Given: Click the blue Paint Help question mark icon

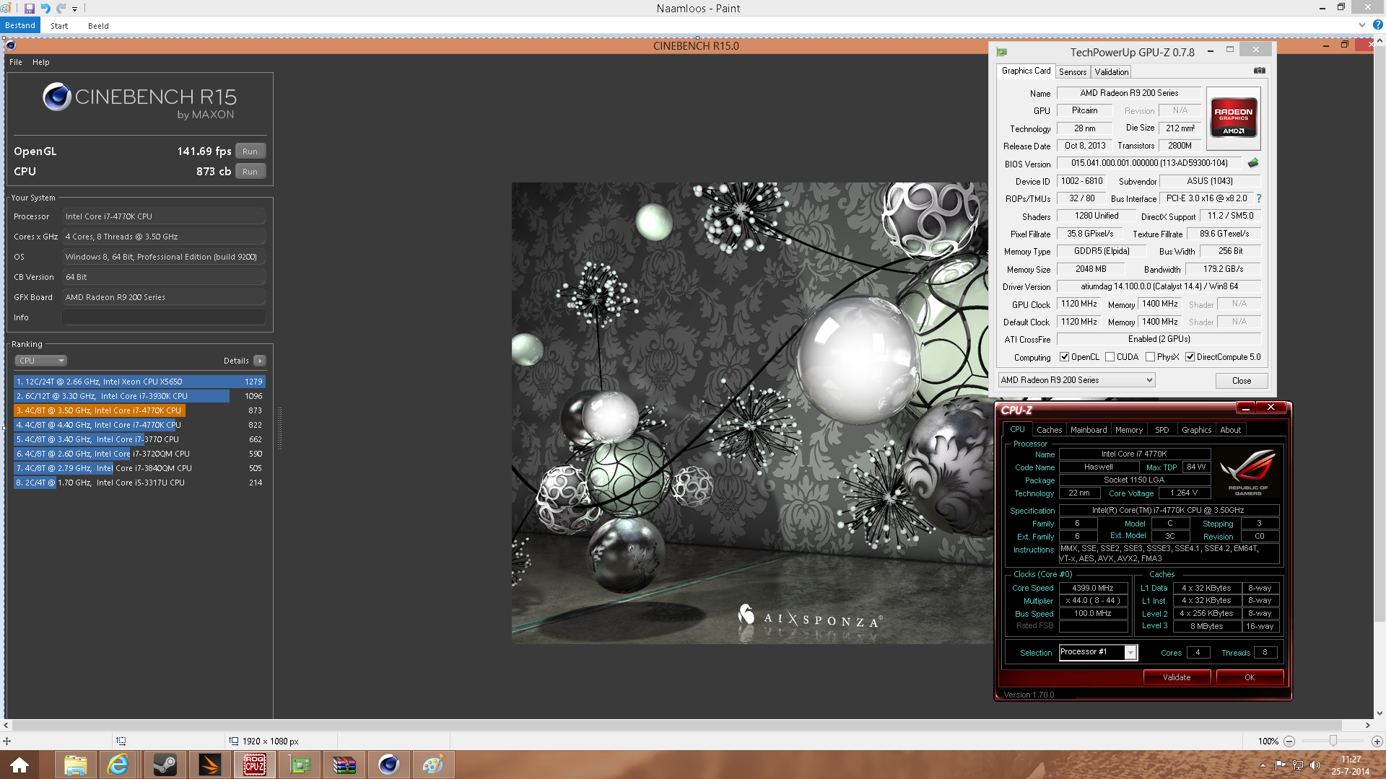Looking at the screenshot, I should coord(1377,25).
